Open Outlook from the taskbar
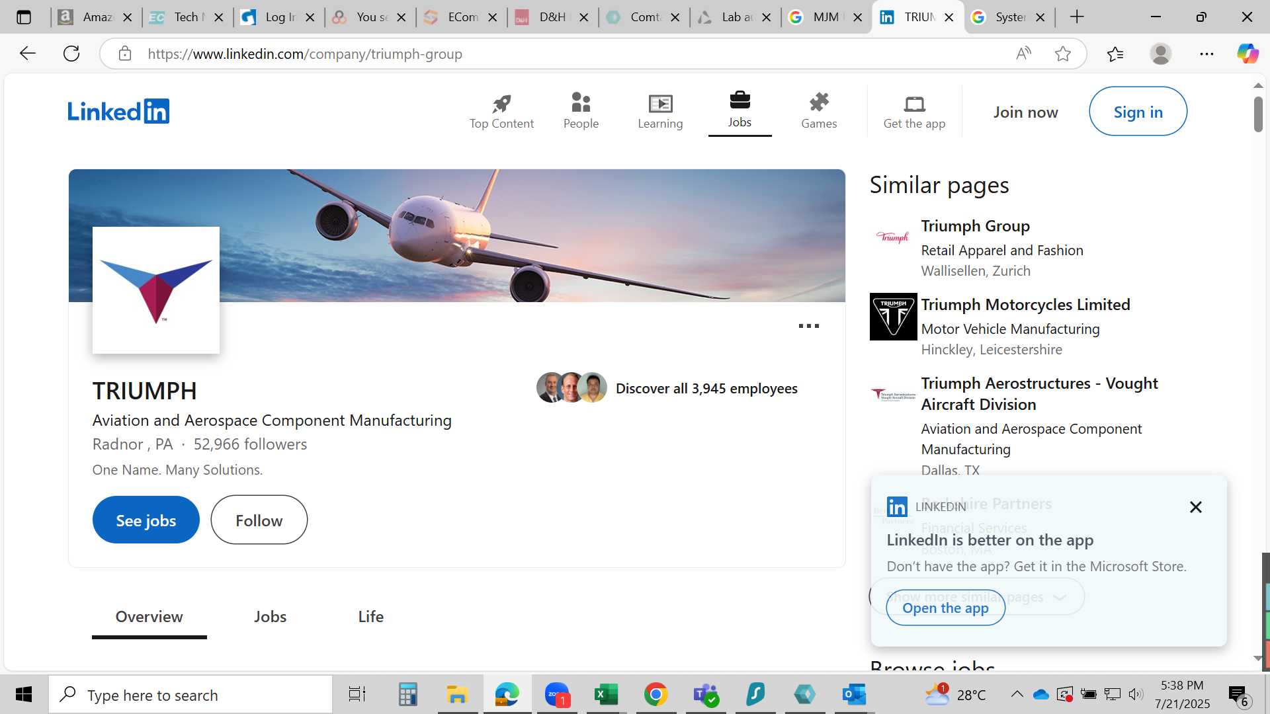This screenshot has width=1270, height=714. pos(853,695)
